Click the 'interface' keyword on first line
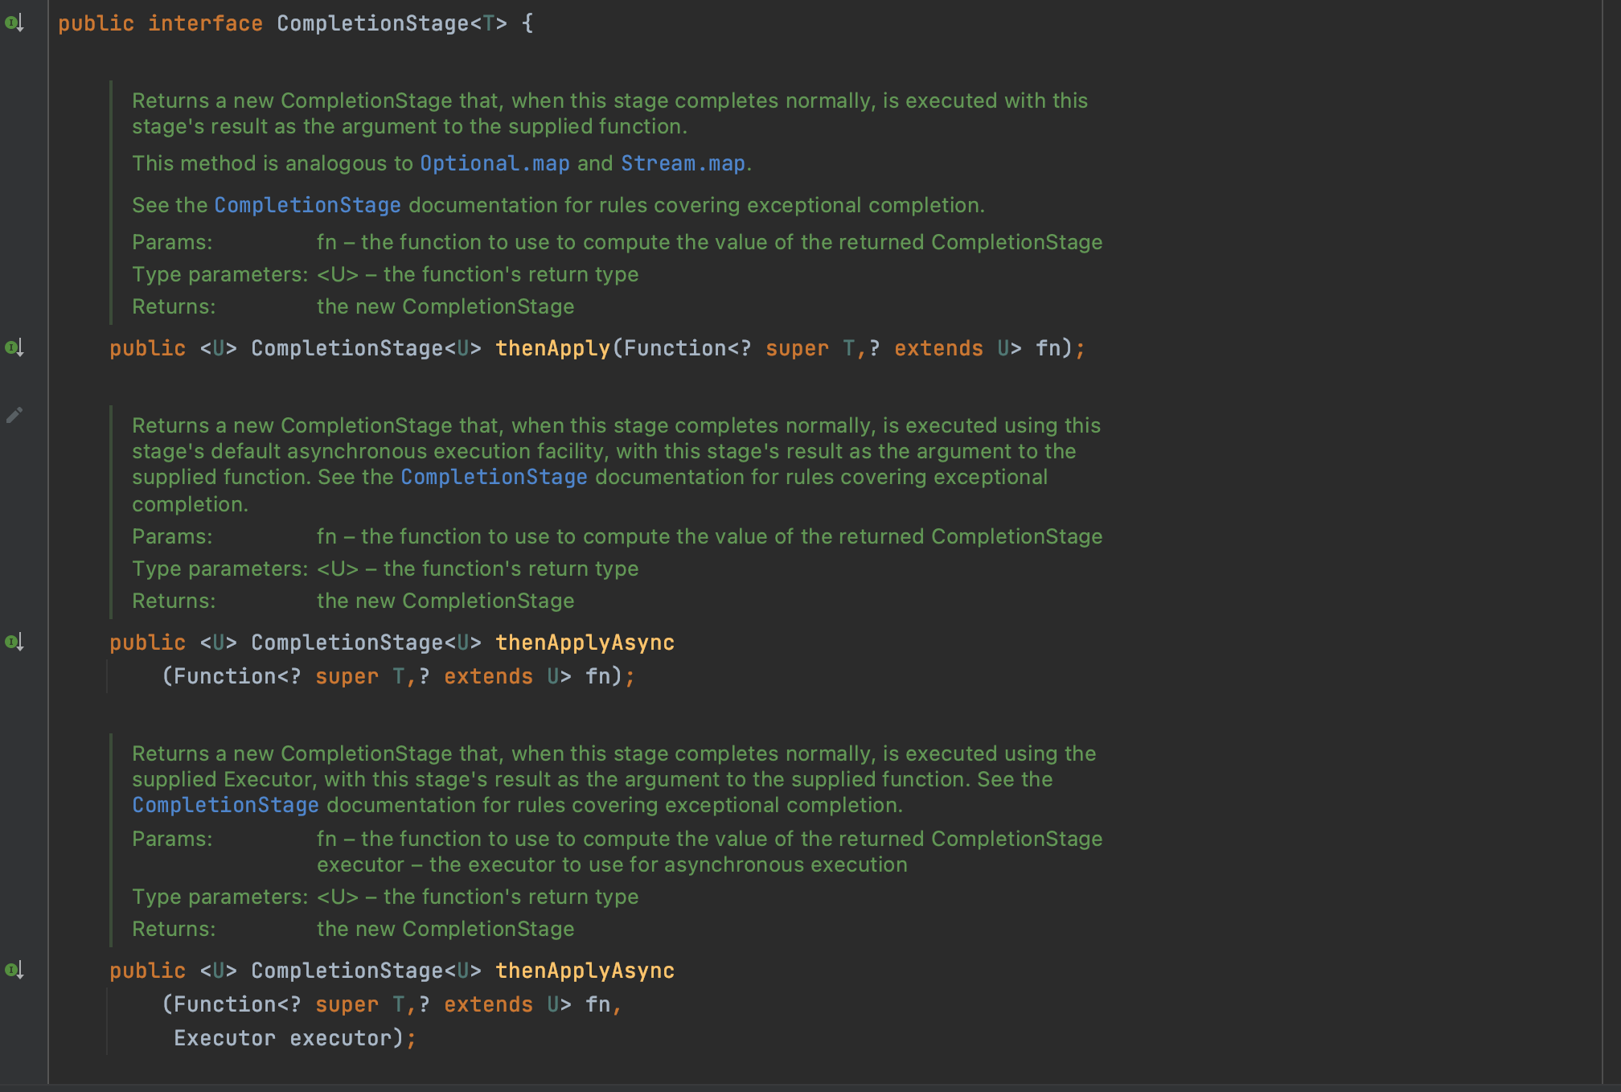Image resolution: width=1621 pixels, height=1092 pixels. [x=205, y=23]
